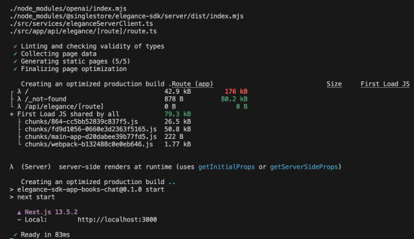Click the checkmark next to Linting and checking
Viewport: 414px width, 239px height.
coord(16,47)
